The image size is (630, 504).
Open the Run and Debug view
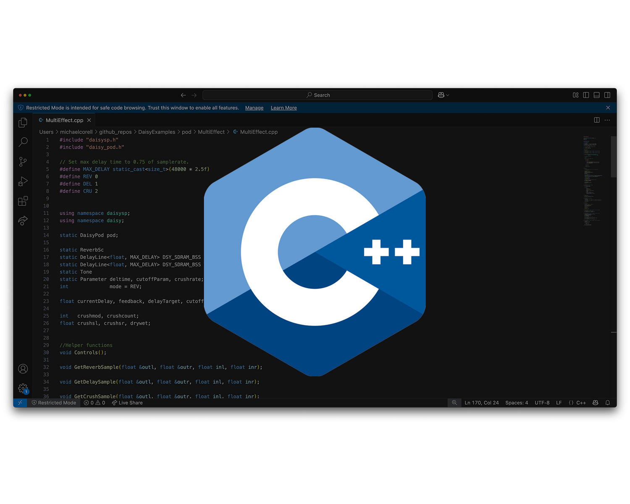click(x=23, y=181)
